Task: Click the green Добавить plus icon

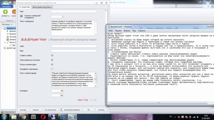Action: click(5, 12)
